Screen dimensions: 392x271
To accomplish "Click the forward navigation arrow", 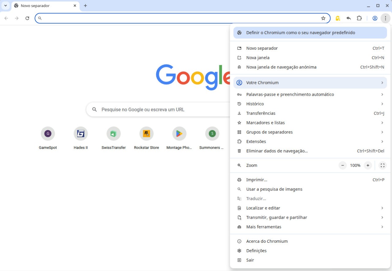I will 17,18.
